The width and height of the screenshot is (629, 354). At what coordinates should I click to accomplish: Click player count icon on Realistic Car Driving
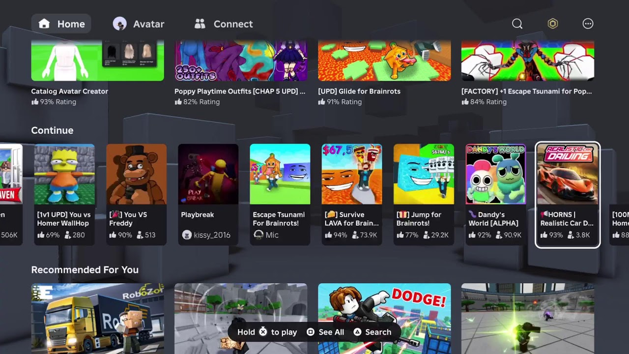[571, 235]
